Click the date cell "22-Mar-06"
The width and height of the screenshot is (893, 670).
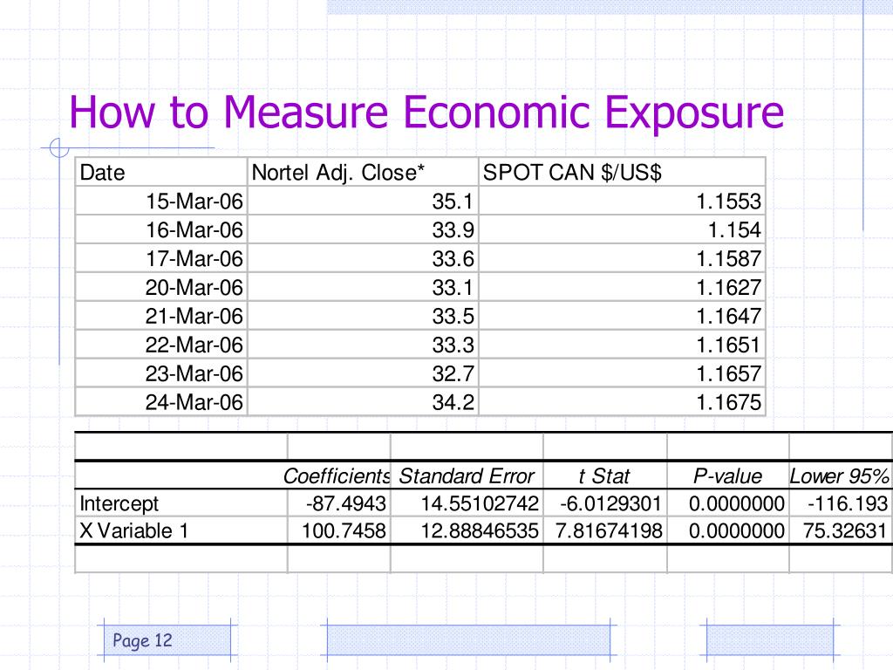(x=161, y=345)
